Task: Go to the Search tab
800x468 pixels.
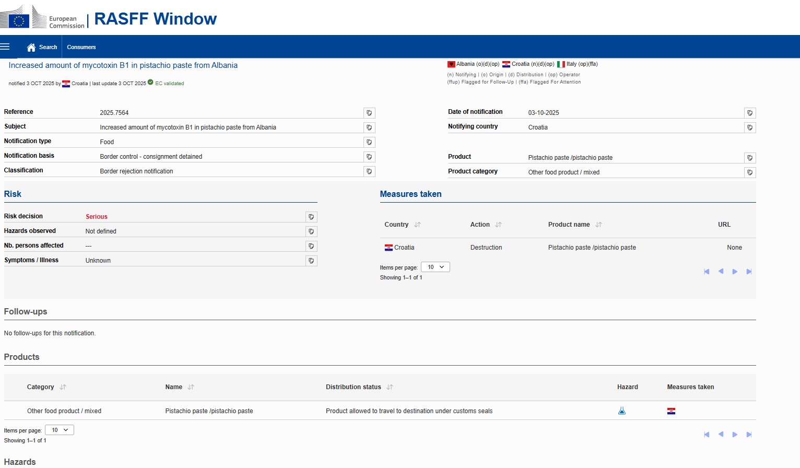Action: tap(48, 48)
